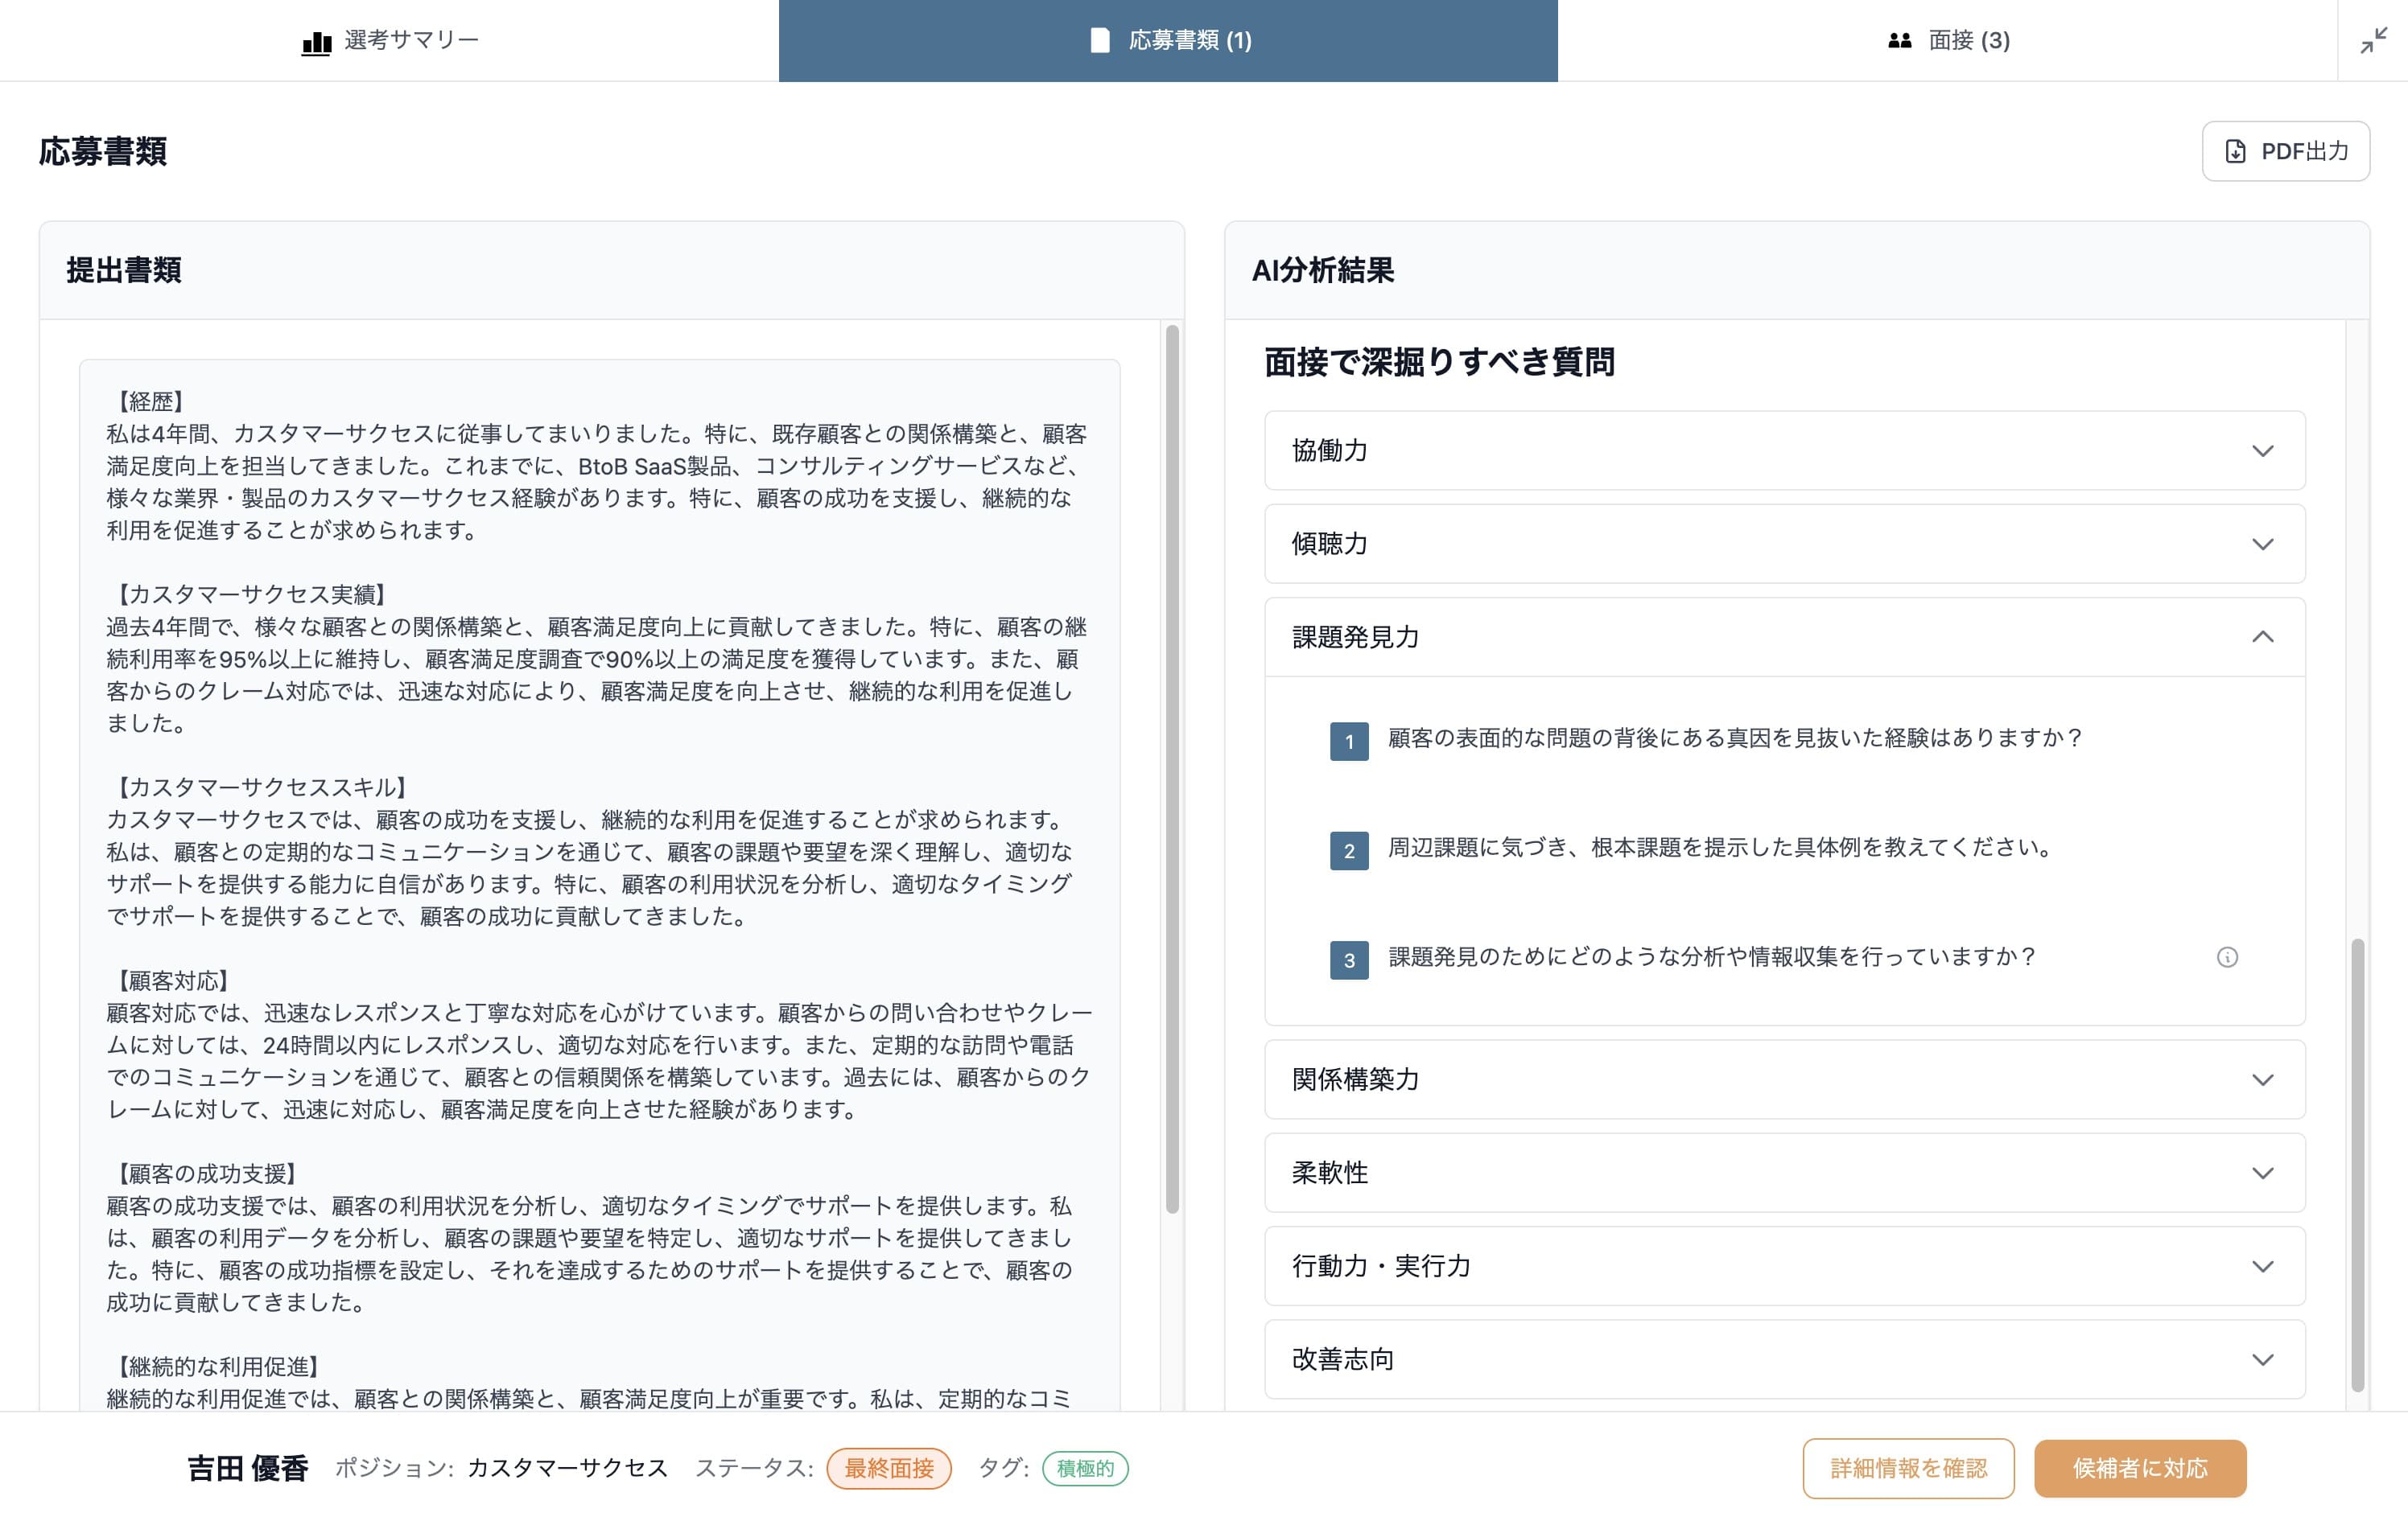The width and height of the screenshot is (2408, 1525).
Task: Click the PDF download file icon
Action: [2235, 151]
